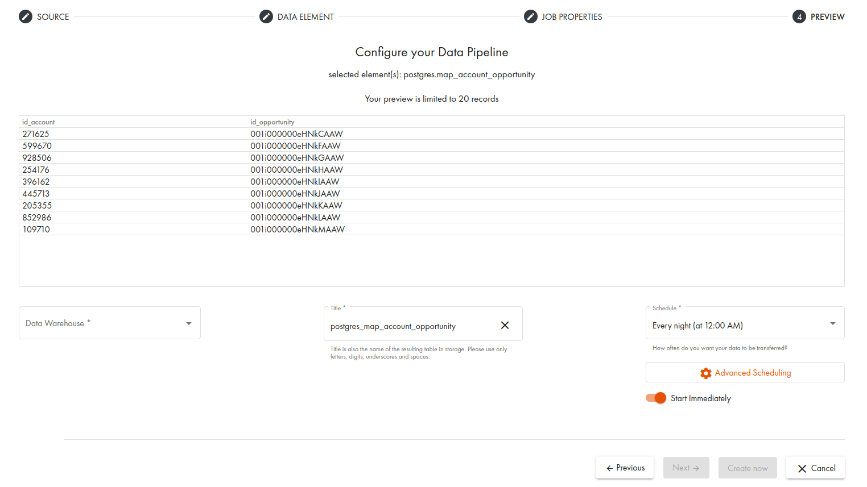
Task: Click the left arrow icon in Previous
Action: click(609, 468)
